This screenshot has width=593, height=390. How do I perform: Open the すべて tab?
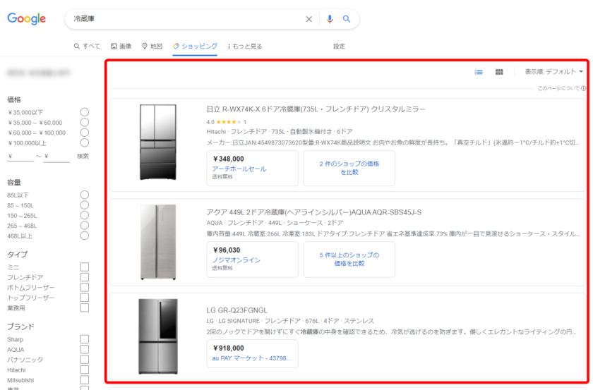point(87,46)
